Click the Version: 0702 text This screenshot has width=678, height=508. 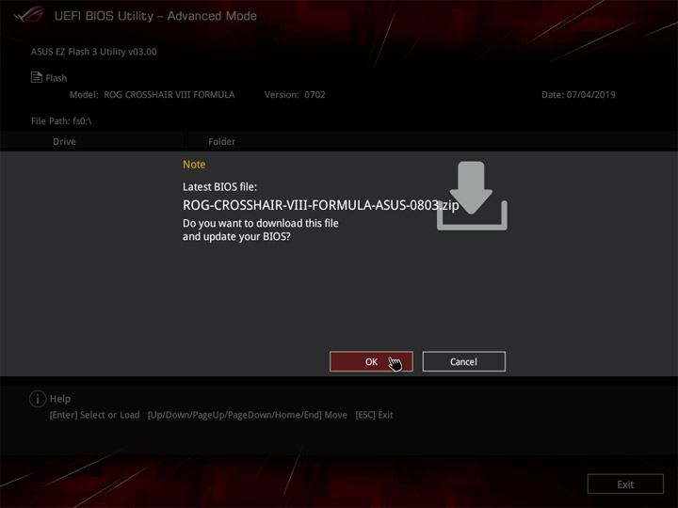(295, 95)
